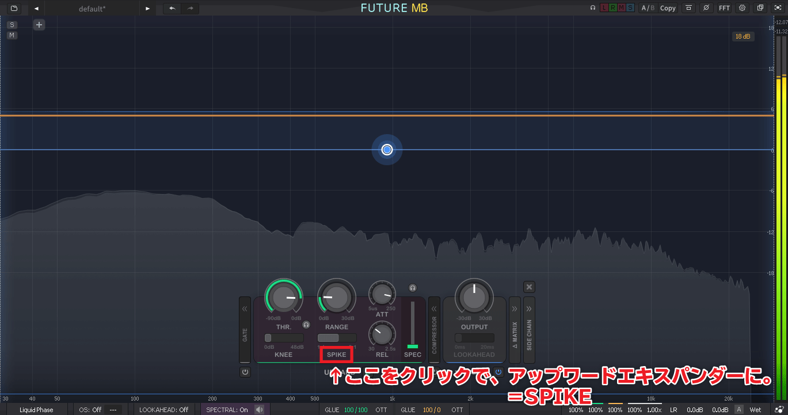Open the Liquid Phase mode menu
This screenshot has width=788, height=415.
[36, 410]
